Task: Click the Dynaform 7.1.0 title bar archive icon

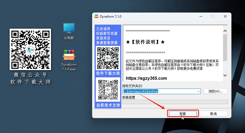Action: coord(96,16)
